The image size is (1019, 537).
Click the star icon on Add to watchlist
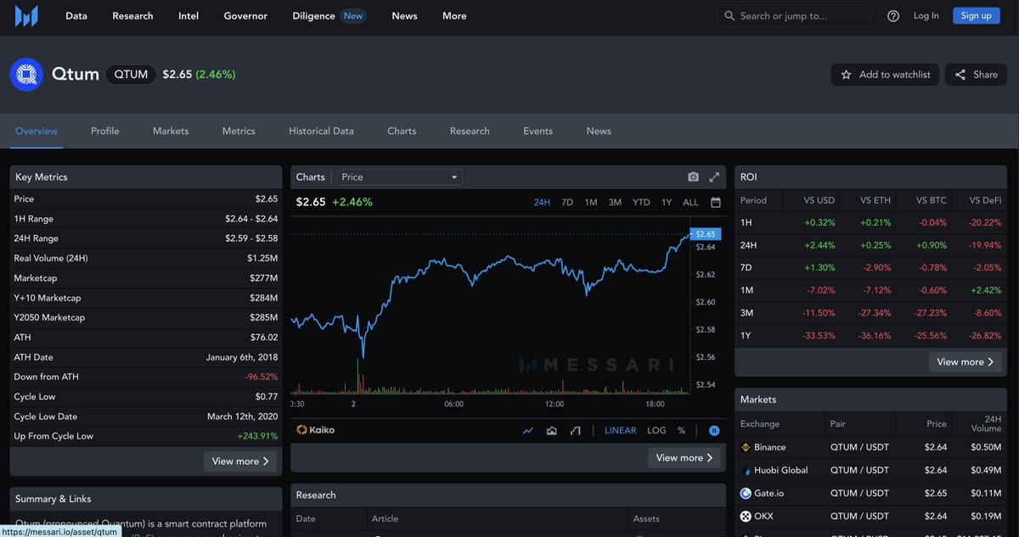pyautogui.click(x=846, y=75)
